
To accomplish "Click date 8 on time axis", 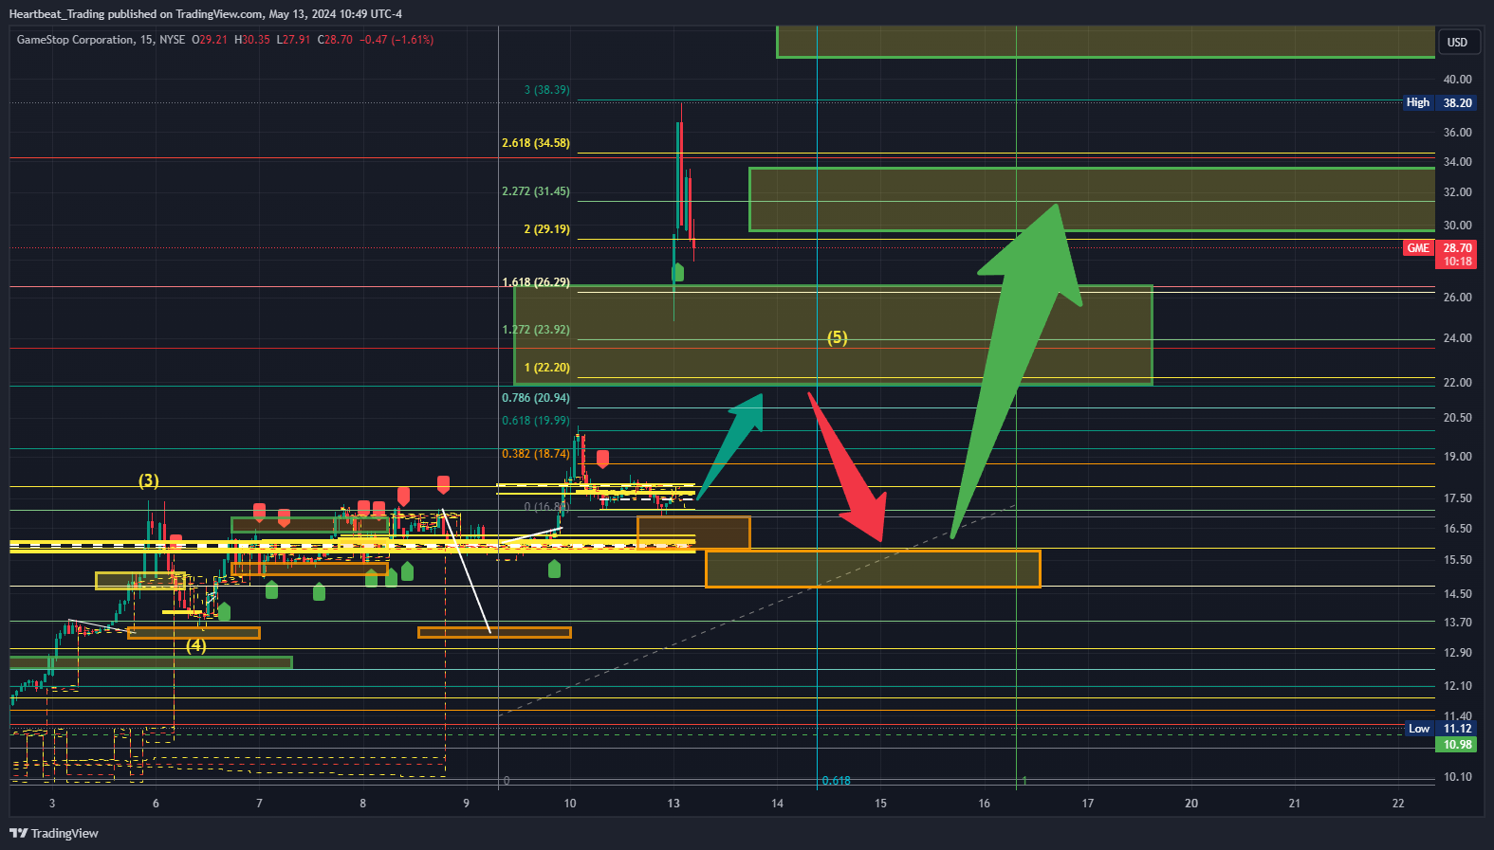I will [362, 804].
